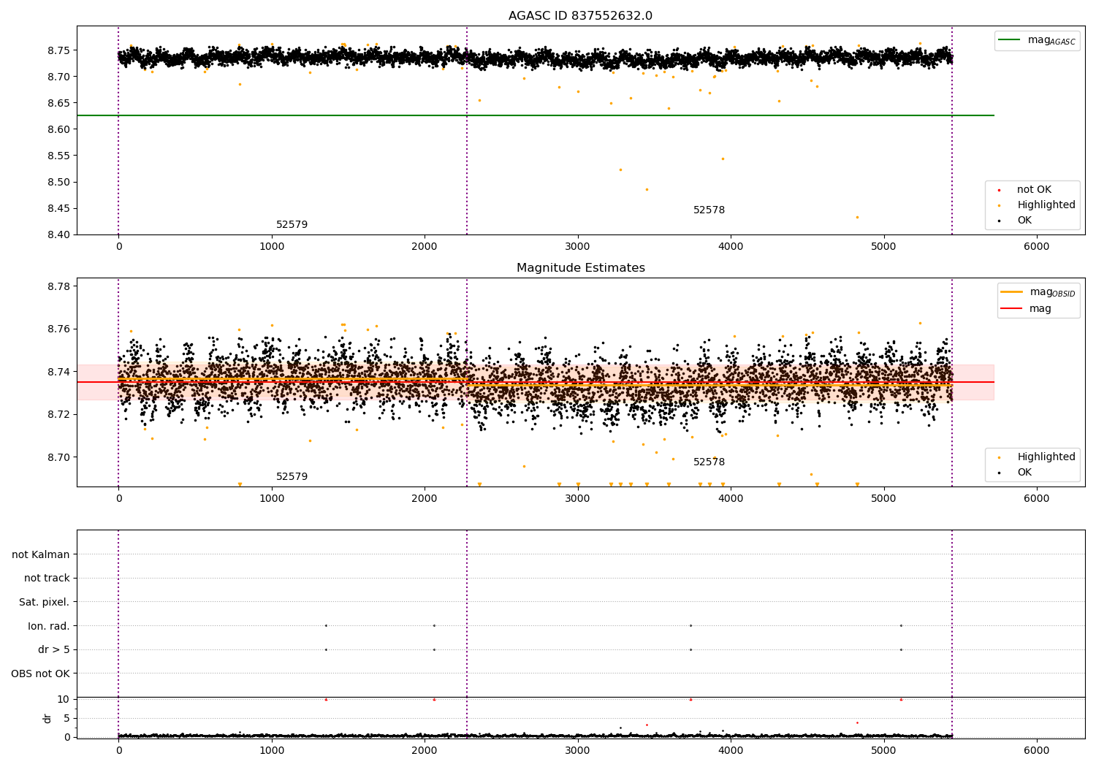Click x-tick 4000 under the middle plot
The width and height of the screenshot is (1096, 767).
click(731, 499)
